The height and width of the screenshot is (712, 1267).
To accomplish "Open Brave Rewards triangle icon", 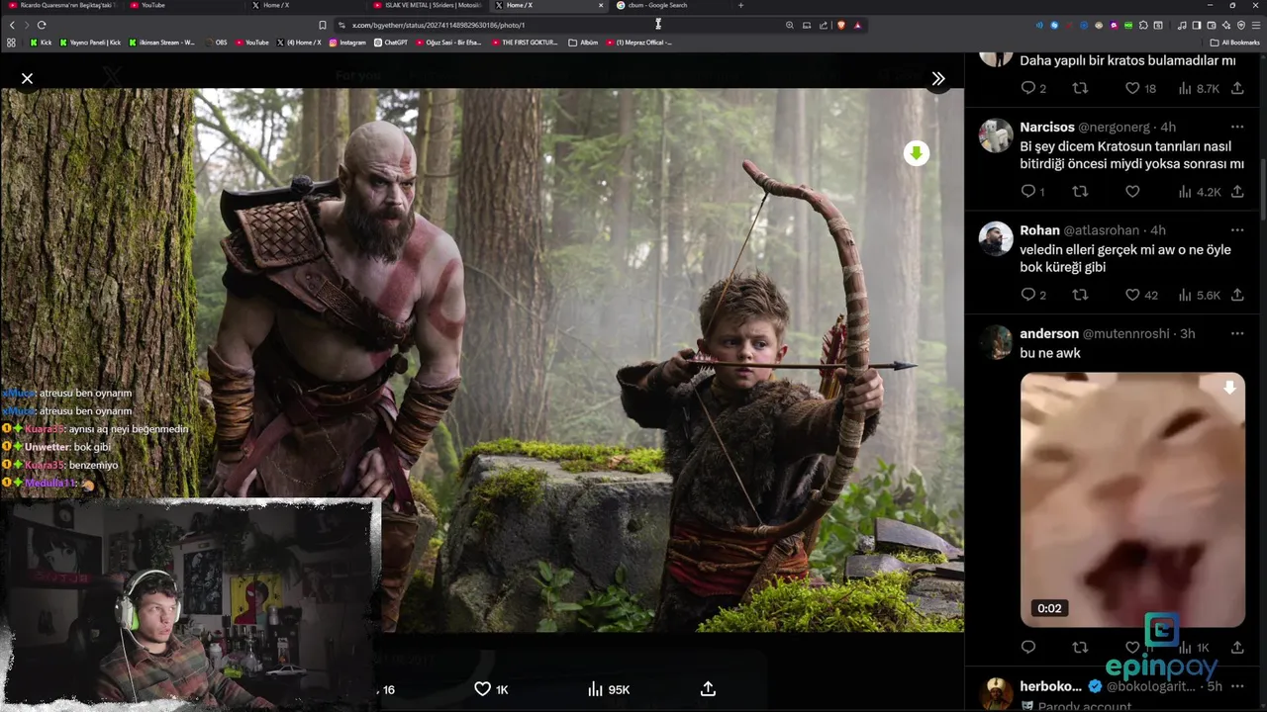I will click(x=857, y=25).
